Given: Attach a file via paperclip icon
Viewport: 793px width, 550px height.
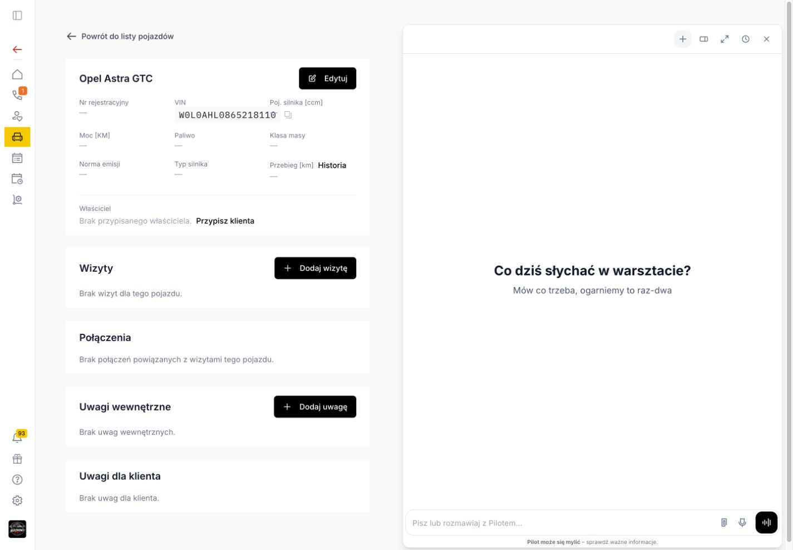Looking at the screenshot, I should click(724, 523).
